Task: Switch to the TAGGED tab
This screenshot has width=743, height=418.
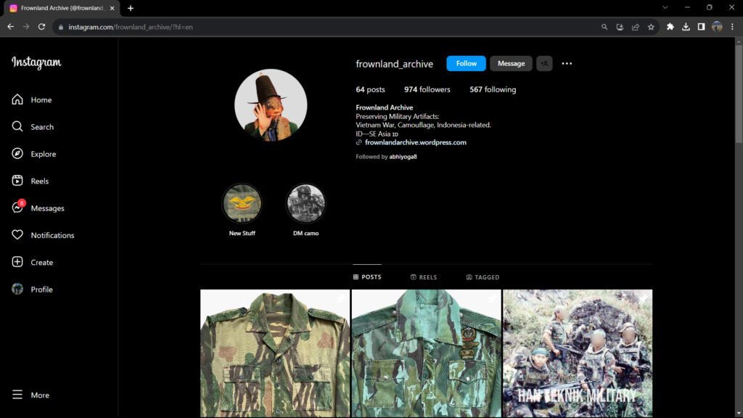Action: 483,276
